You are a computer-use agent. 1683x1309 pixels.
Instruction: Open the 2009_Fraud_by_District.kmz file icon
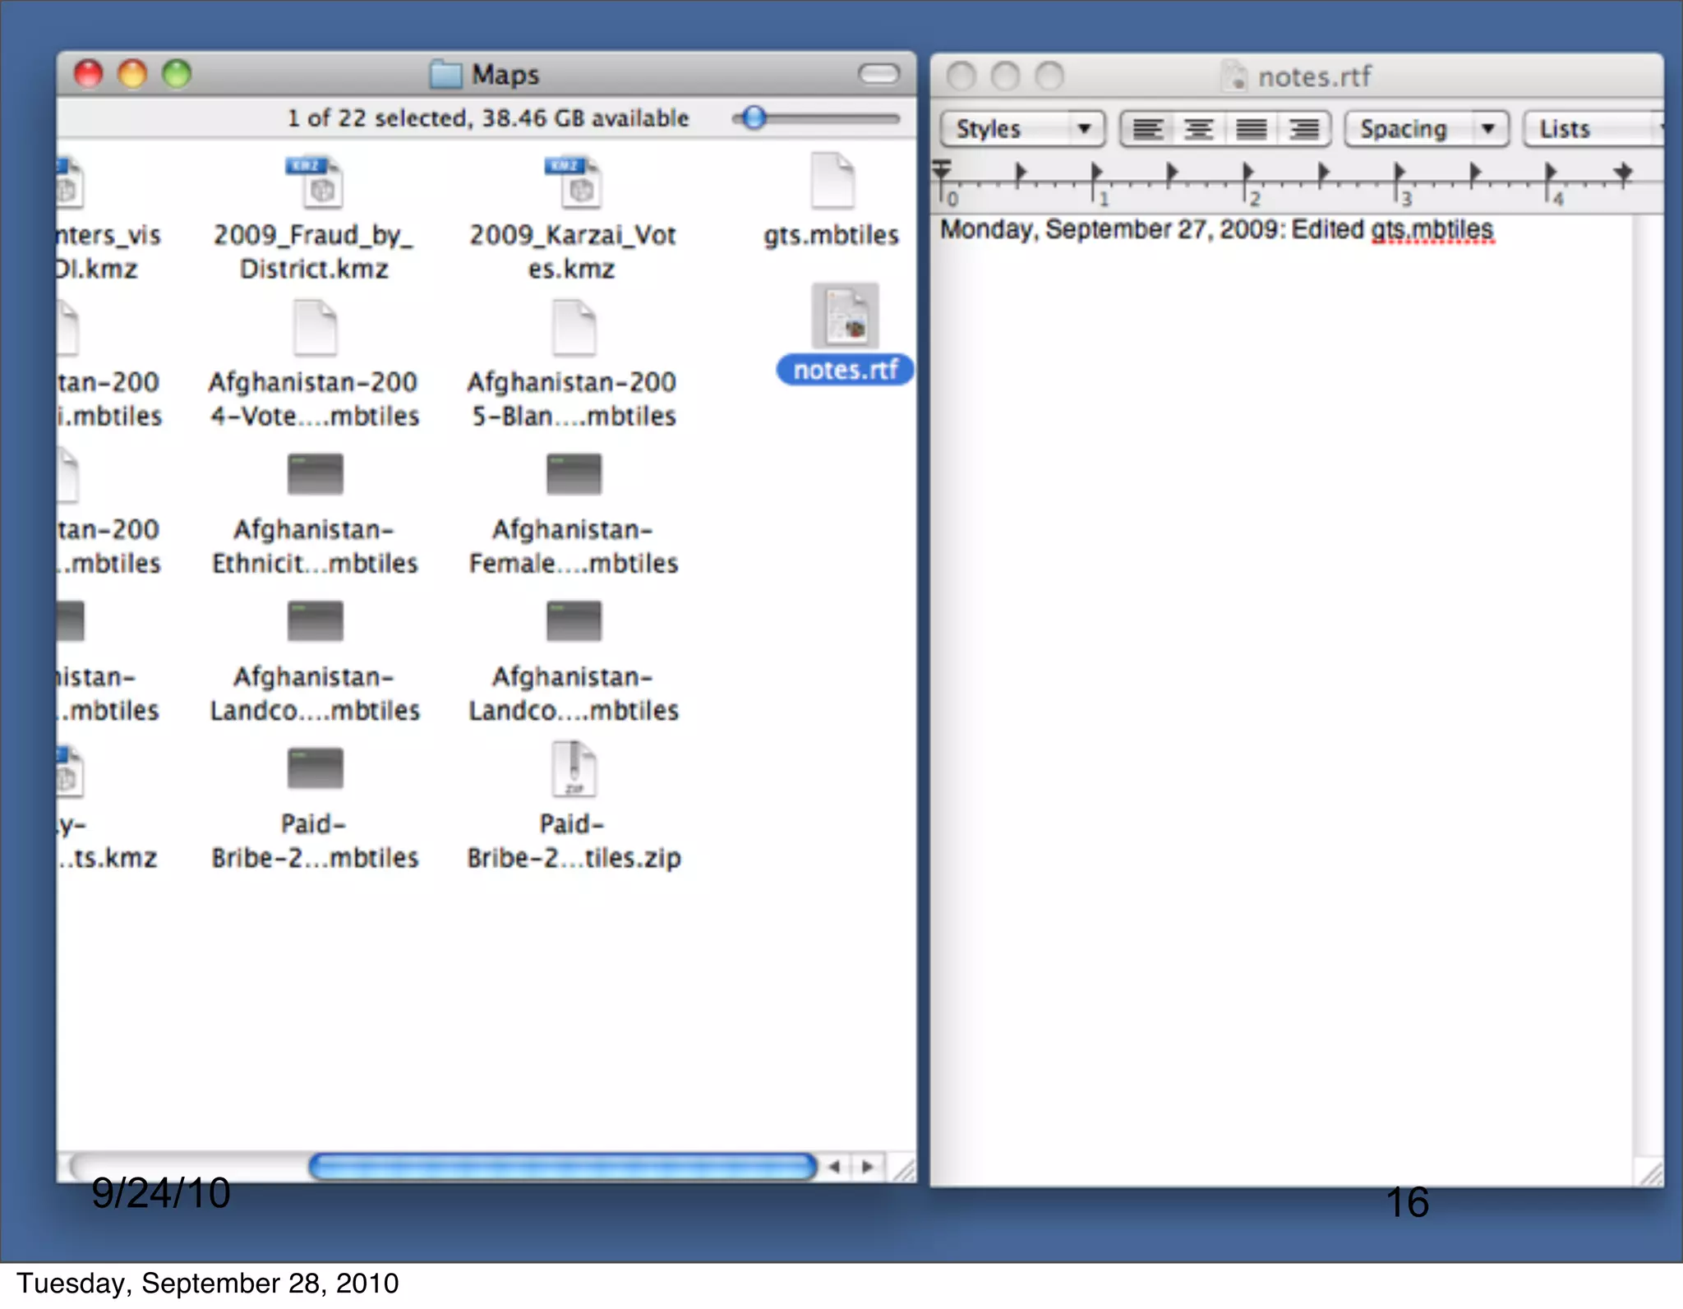(x=315, y=182)
